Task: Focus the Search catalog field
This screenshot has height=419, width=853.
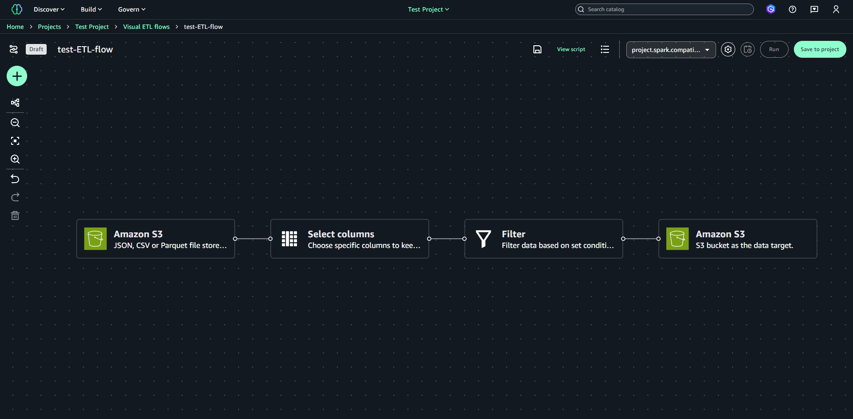Action: (664, 9)
